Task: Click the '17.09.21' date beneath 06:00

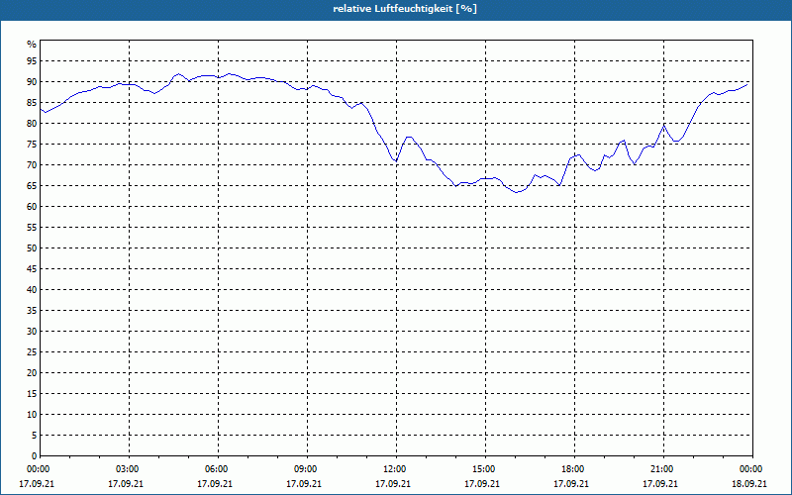Action: click(x=215, y=484)
